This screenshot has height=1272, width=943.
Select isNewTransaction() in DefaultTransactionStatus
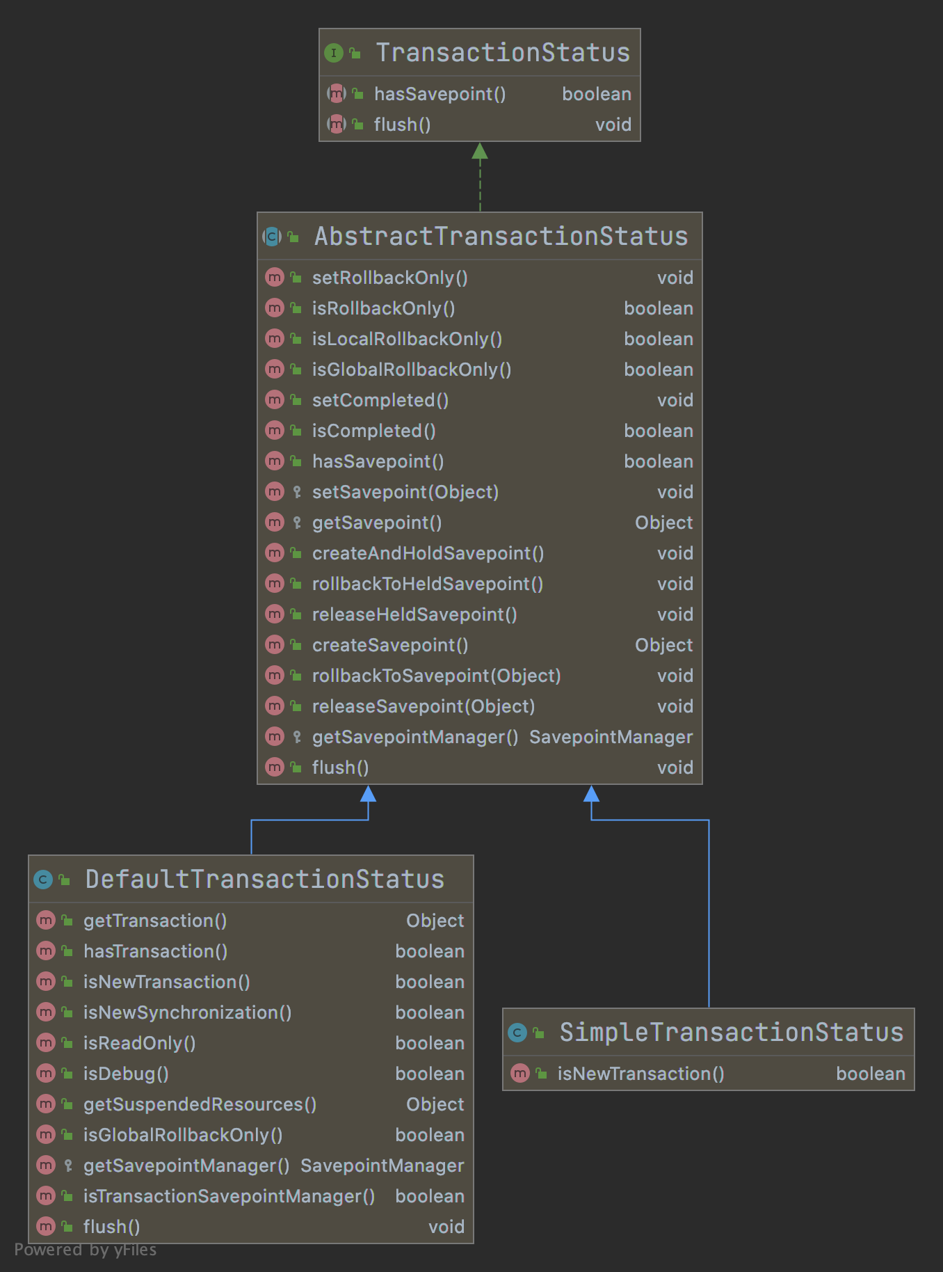167,982
